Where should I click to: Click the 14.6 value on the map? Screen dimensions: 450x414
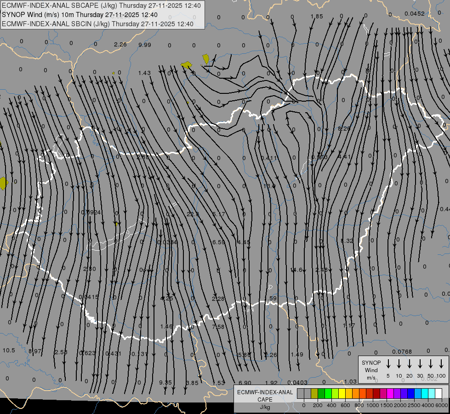point(296,270)
